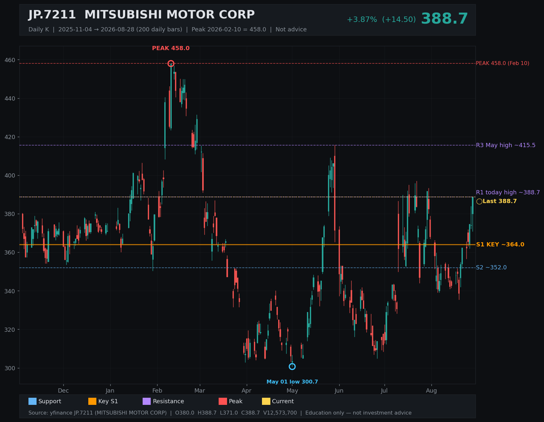Click the Daily K date range subtitle
Screen dimensions: 544x422
168,29
